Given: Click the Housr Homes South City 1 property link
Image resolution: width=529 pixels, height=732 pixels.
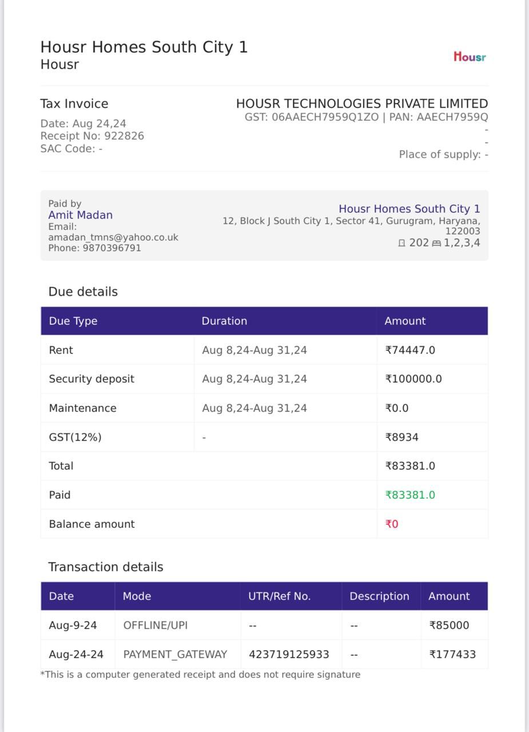Looking at the screenshot, I should [409, 209].
